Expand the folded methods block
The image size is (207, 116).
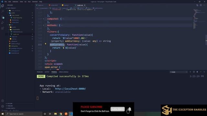[44, 25]
